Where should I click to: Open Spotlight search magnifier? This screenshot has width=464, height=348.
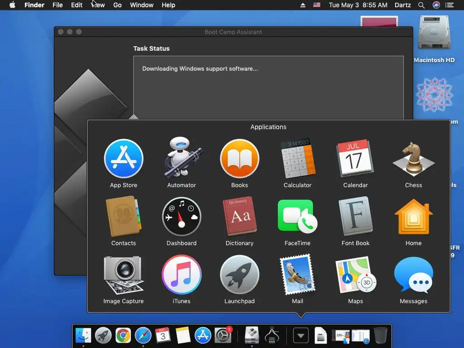pyautogui.click(x=421, y=5)
